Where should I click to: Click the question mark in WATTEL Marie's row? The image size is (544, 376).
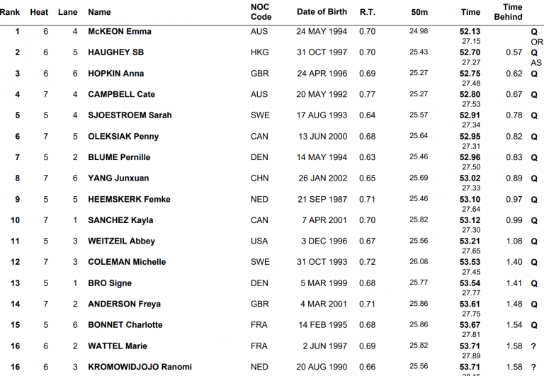pyautogui.click(x=534, y=346)
